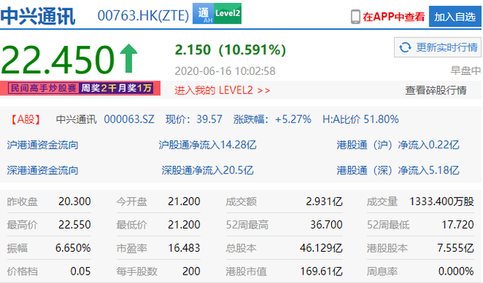Screen dimensions: 483x283
Task: Click 港股通（深）净流入5.18亿 text
Action: click(398, 171)
